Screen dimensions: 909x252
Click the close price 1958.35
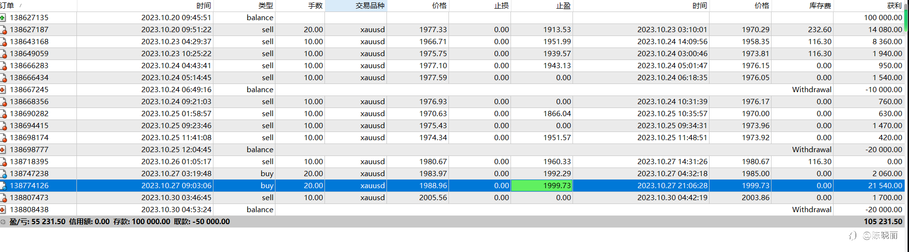tap(756, 42)
